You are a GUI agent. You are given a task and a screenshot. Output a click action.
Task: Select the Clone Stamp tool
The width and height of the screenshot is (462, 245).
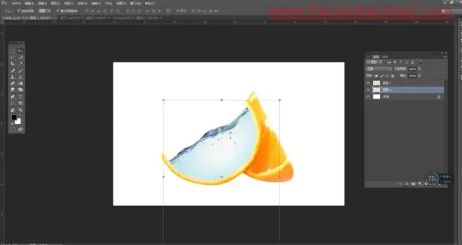12,77
